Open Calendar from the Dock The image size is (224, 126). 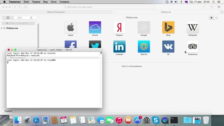click(x=64, y=120)
